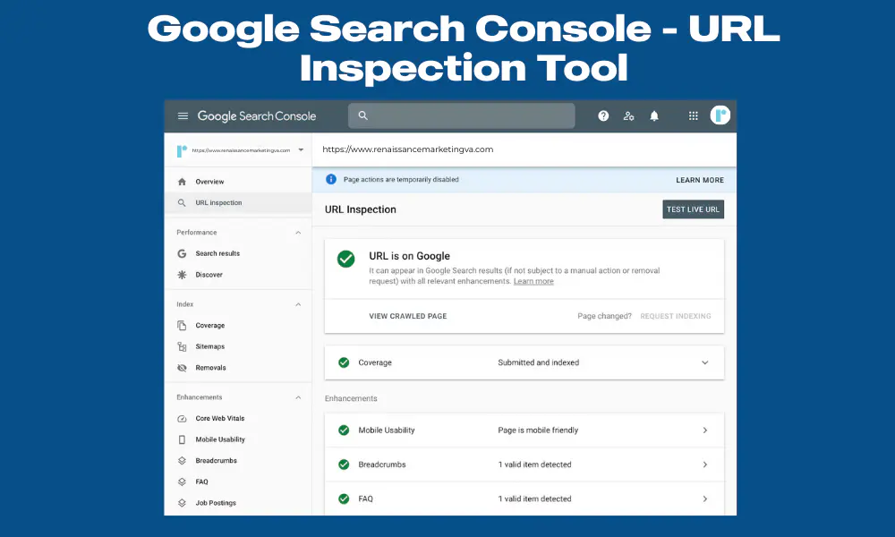Open the Learn more link
Viewport: 895px width, 537px height.
coord(533,280)
